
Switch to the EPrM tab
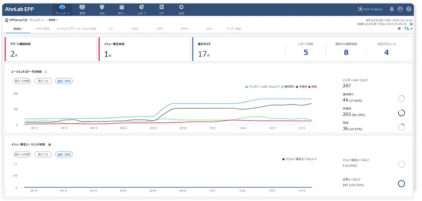click(185, 28)
